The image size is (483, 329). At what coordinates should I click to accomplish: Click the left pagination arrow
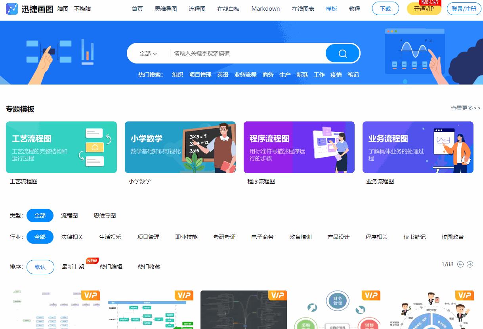point(460,264)
